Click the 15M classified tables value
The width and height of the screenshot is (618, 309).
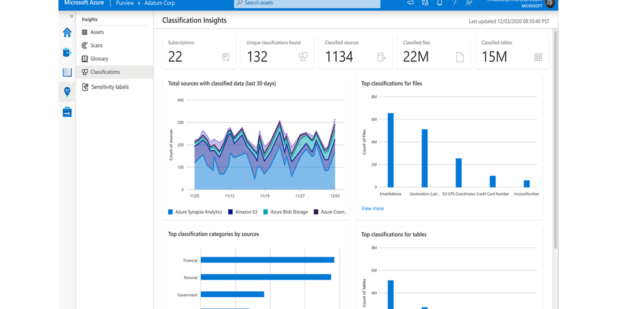[494, 57]
